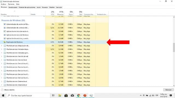
Task: Expand Host de servicio: Iniciador de pr... row
Action: coord(2,49)
